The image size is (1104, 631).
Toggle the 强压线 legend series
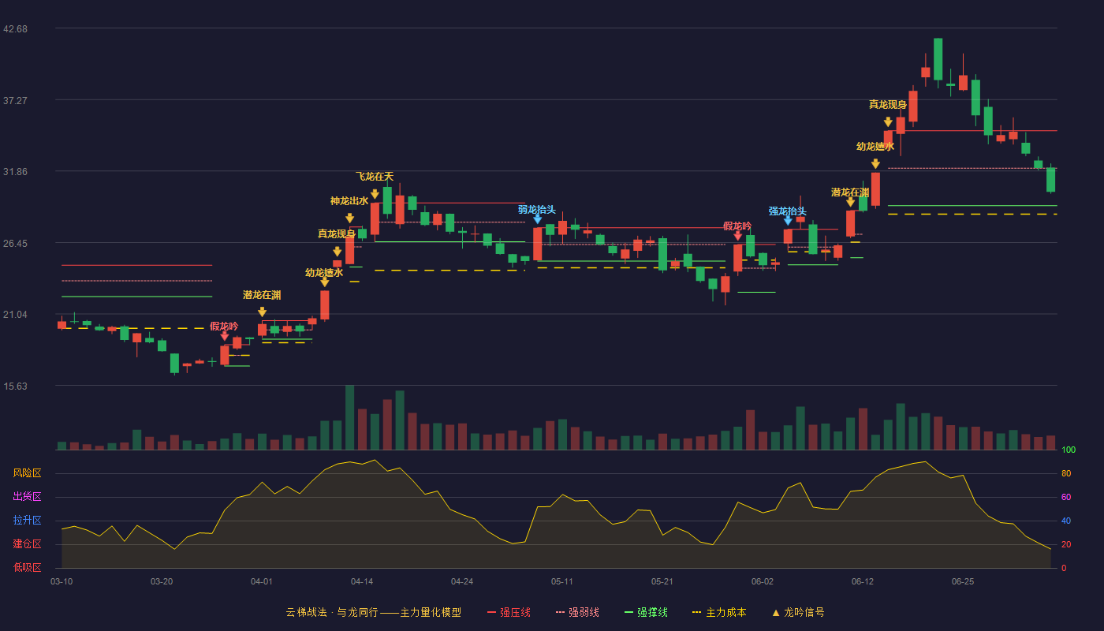pos(509,612)
